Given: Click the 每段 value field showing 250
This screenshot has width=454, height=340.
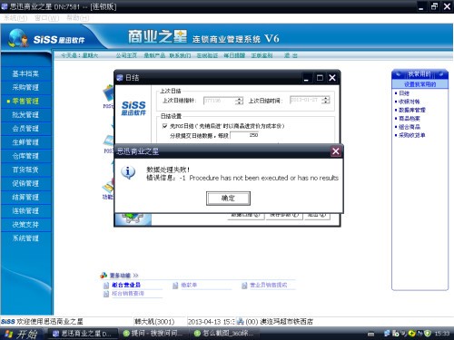Looking at the screenshot, I should coord(245,135).
